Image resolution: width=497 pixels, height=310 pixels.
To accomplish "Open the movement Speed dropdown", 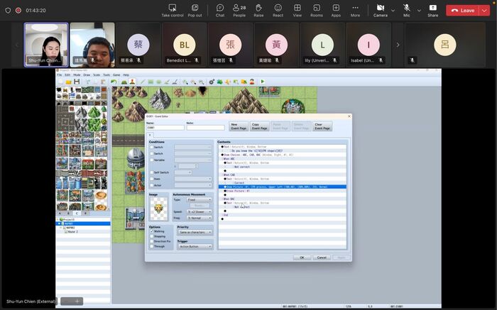I will coord(199,211).
